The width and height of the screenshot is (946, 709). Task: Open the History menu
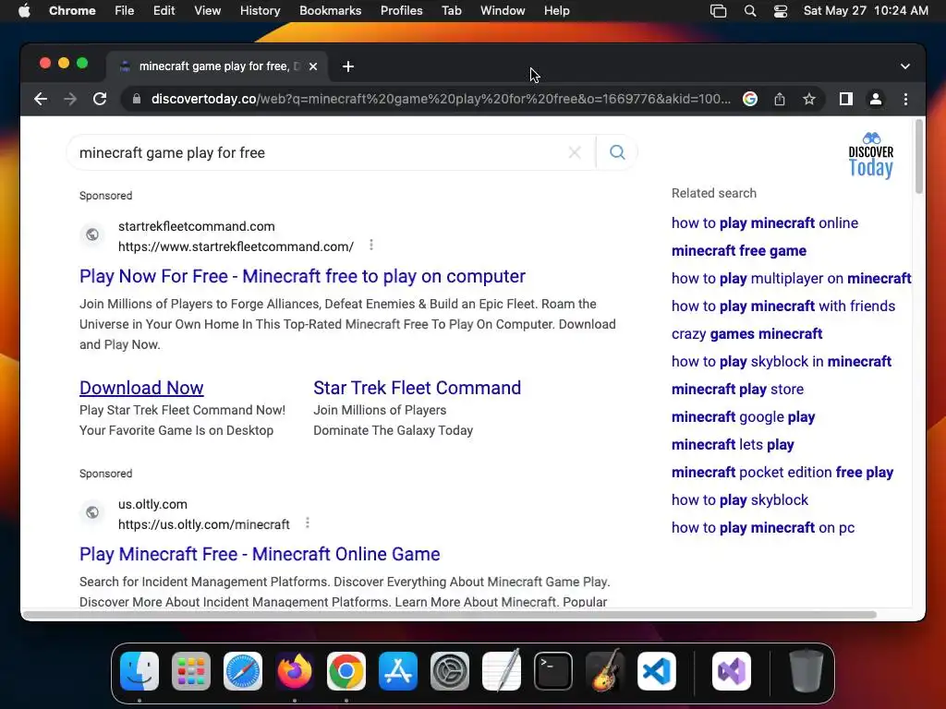point(260,10)
